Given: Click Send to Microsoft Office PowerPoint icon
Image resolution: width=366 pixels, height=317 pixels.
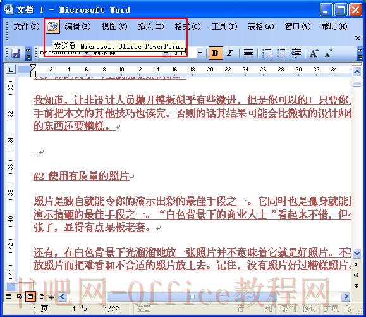Looking at the screenshot, I should pos(52,27).
